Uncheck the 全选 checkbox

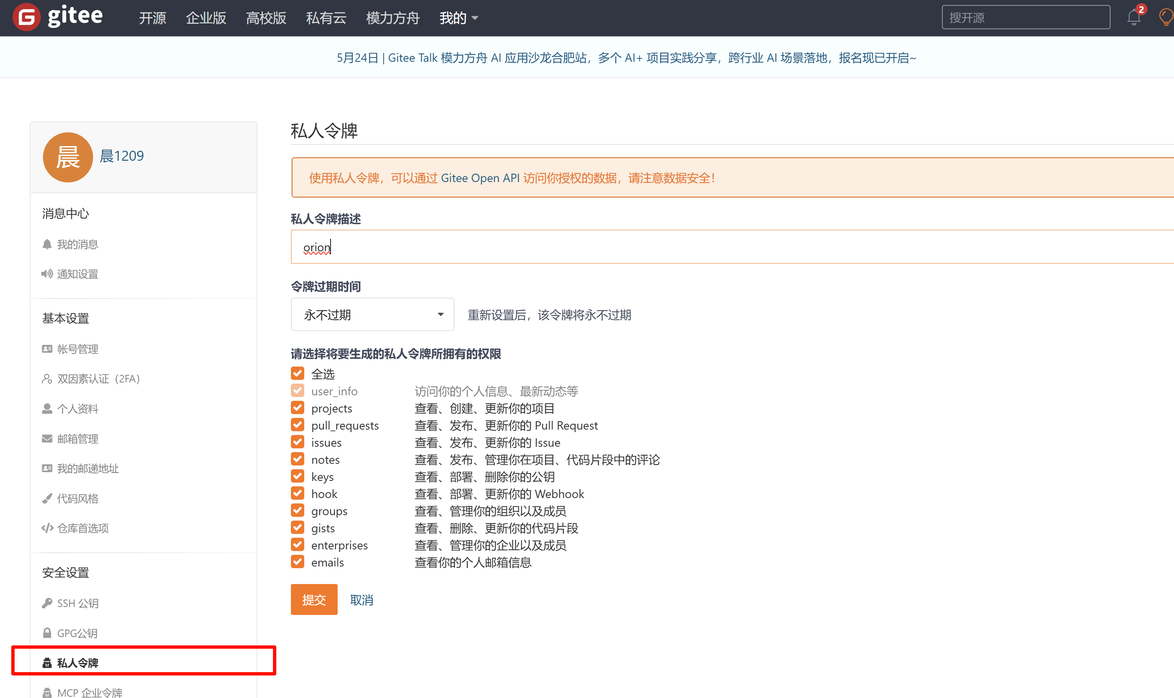[x=298, y=374]
